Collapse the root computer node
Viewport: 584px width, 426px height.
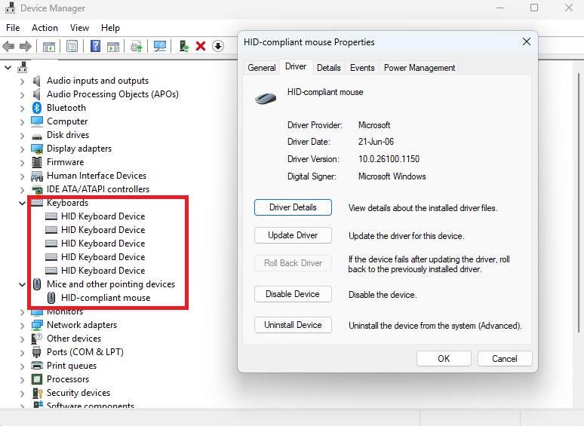click(x=8, y=68)
